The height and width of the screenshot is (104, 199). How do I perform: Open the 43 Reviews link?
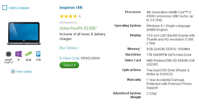click(68, 23)
